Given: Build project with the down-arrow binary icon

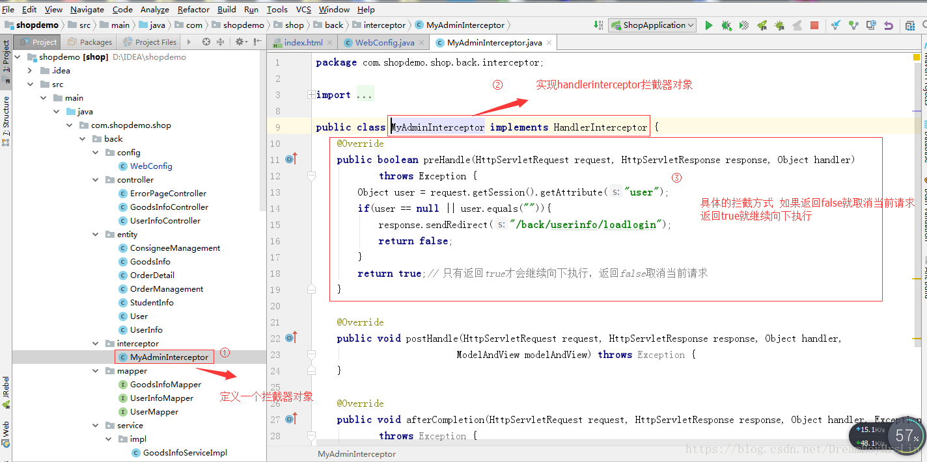Looking at the screenshot, I should (598, 25).
